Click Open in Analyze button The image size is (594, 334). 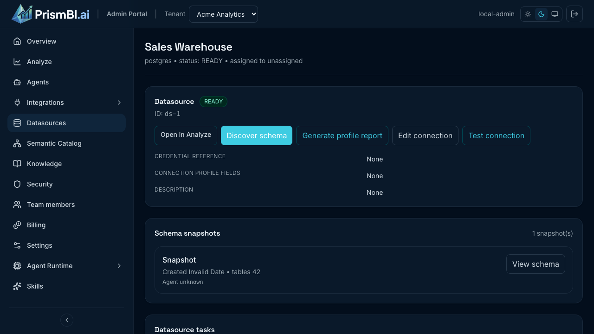click(186, 135)
